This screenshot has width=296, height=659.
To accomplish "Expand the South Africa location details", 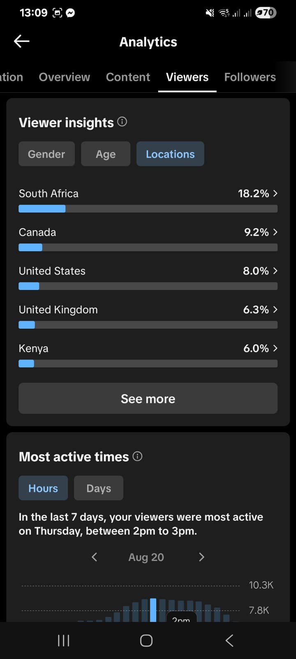I will [148, 200].
